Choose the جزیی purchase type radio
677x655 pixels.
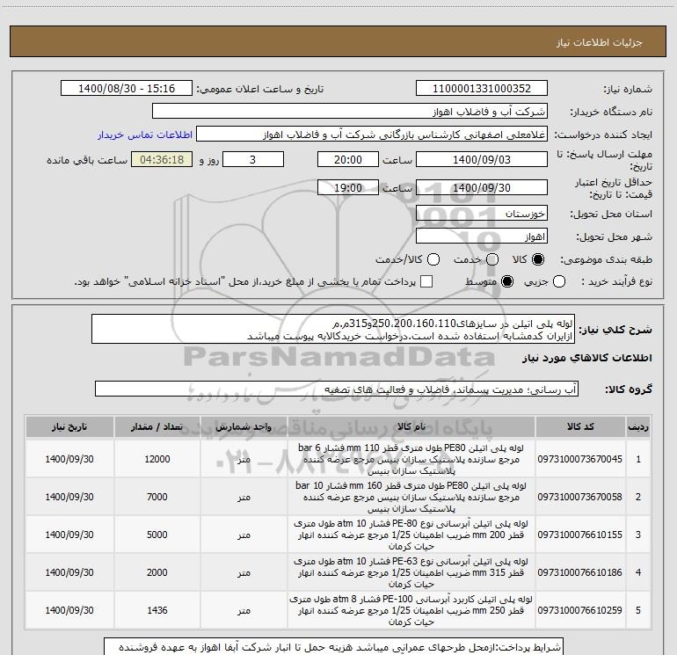[559, 281]
